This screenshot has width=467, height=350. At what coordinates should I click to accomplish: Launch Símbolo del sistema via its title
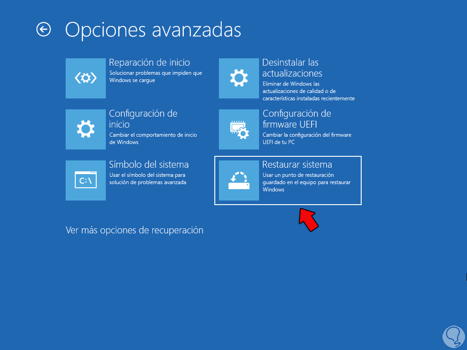point(149,165)
